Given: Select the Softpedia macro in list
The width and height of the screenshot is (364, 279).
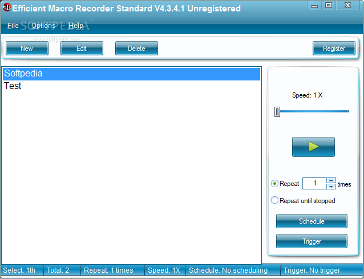Looking at the screenshot, I should (131, 74).
